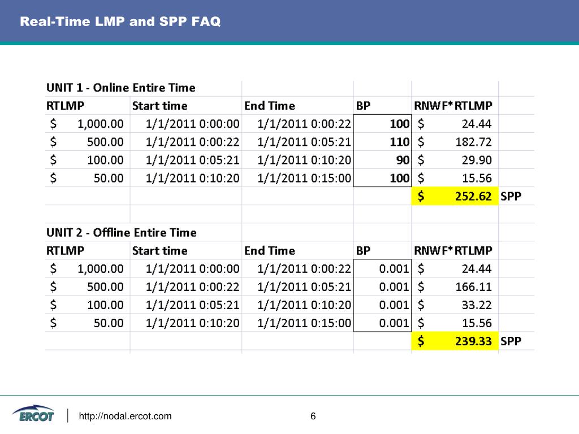Click the Unit 1 RNWF*RTLMP column header
Image resolution: width=579 pixels, height=434 pixels.
click(x=453, y=106)
